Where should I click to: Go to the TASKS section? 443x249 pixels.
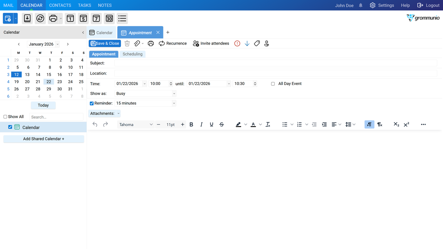84,5
